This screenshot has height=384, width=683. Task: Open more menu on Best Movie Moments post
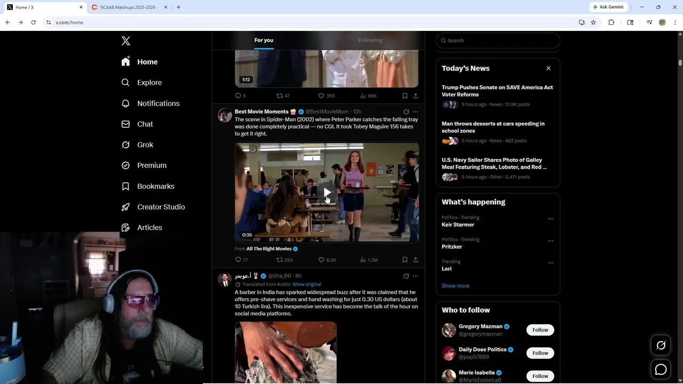tap(416, 112)
